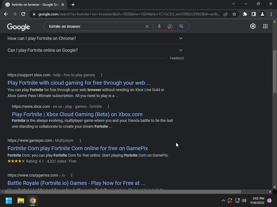This screenshot has width=277, height=207.
Task: Open the GamePix Fortnite Com result
Action: [x=78, y=149]
